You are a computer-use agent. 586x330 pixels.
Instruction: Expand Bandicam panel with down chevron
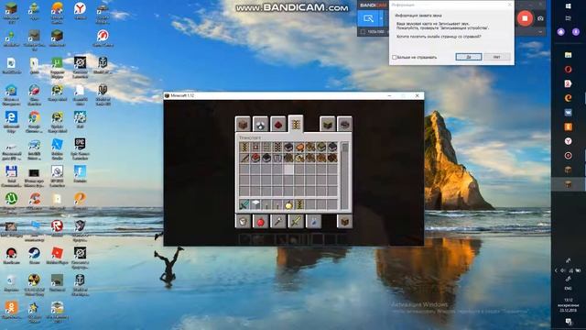[540, 32]
